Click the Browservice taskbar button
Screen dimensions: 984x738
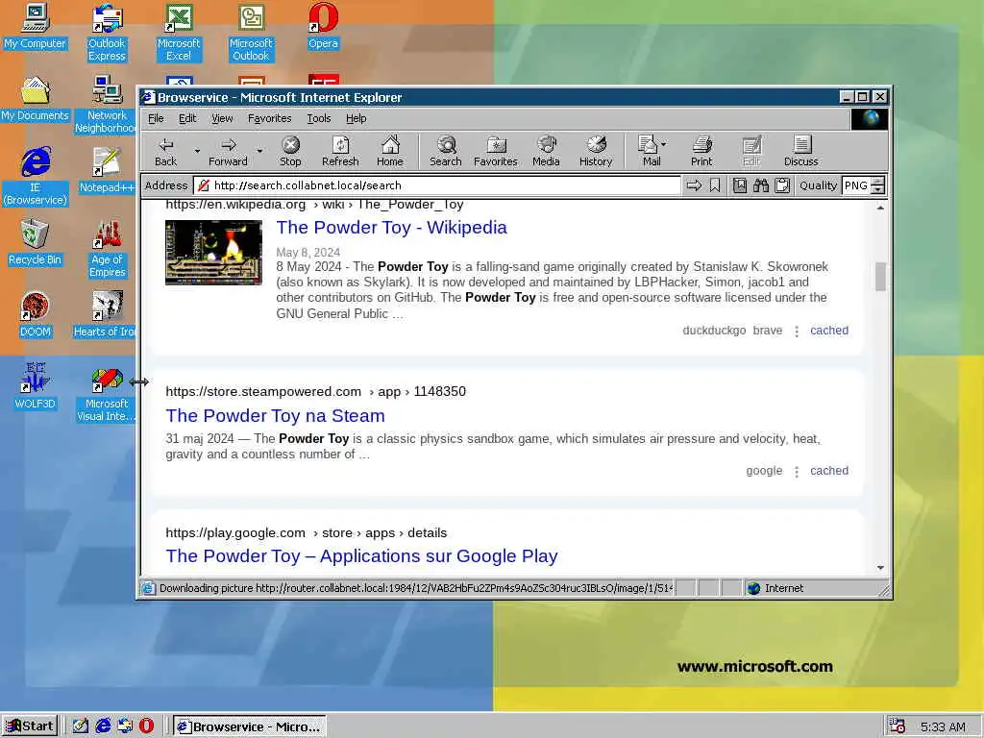[x=249, y=726]
